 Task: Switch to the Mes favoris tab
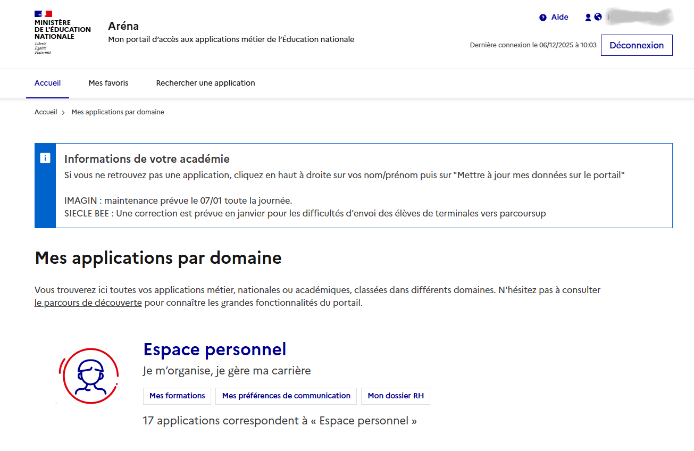pyautogui.click(x=108, y=83)
